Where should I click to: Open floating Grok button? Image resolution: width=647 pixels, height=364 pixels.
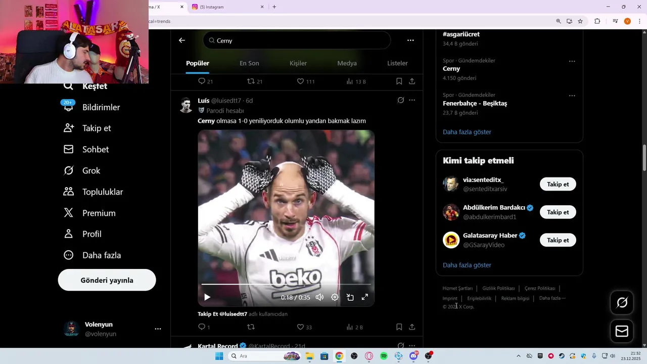[622, 302]
